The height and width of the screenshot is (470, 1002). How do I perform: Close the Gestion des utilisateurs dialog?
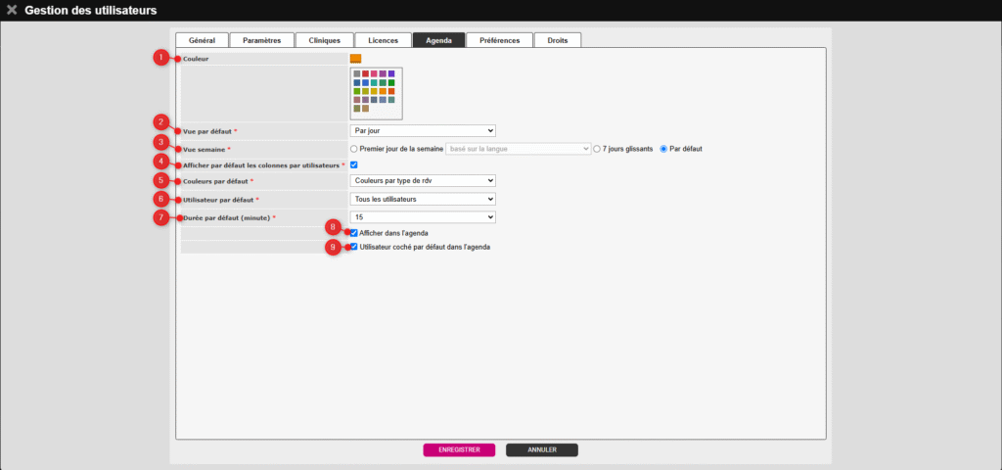[x=12, y=10]
